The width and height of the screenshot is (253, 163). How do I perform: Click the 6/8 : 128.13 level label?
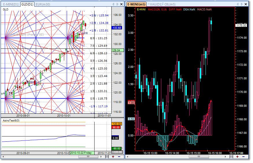(99, 53)
